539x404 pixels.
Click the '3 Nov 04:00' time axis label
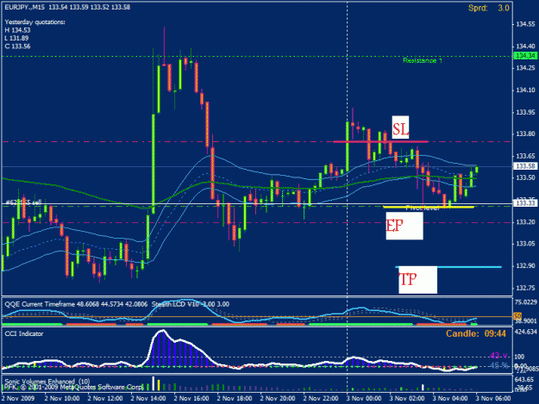coord(450,399)
